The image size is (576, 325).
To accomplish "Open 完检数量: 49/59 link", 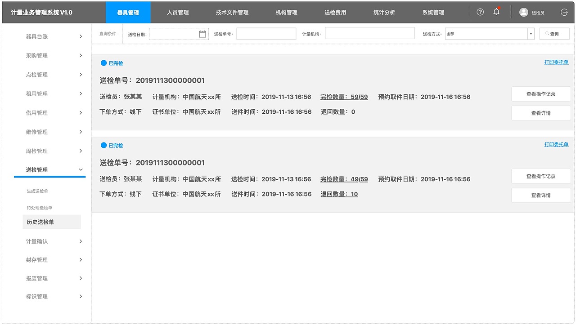I will point(344,179).
